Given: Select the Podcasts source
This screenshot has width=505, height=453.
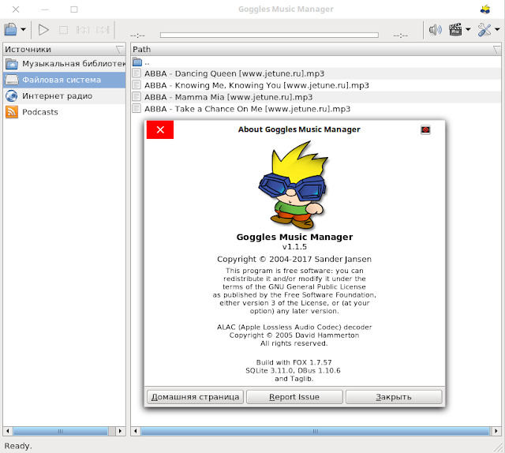Looking at the screenshot, I should point(64,112).
